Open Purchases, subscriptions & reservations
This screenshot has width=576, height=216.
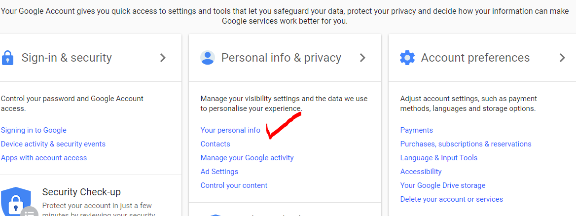pos(466,144)
